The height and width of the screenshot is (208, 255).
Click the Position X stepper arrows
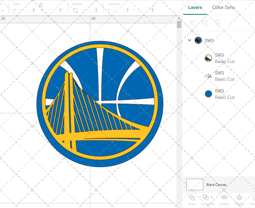pyautogui.click(x=128, y=10)
